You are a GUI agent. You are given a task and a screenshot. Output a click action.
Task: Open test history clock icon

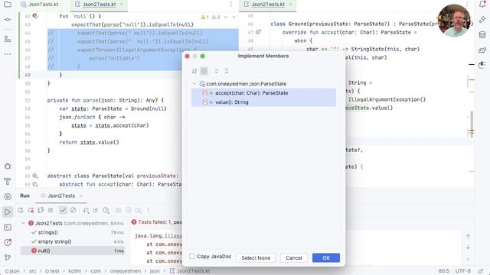106,211
